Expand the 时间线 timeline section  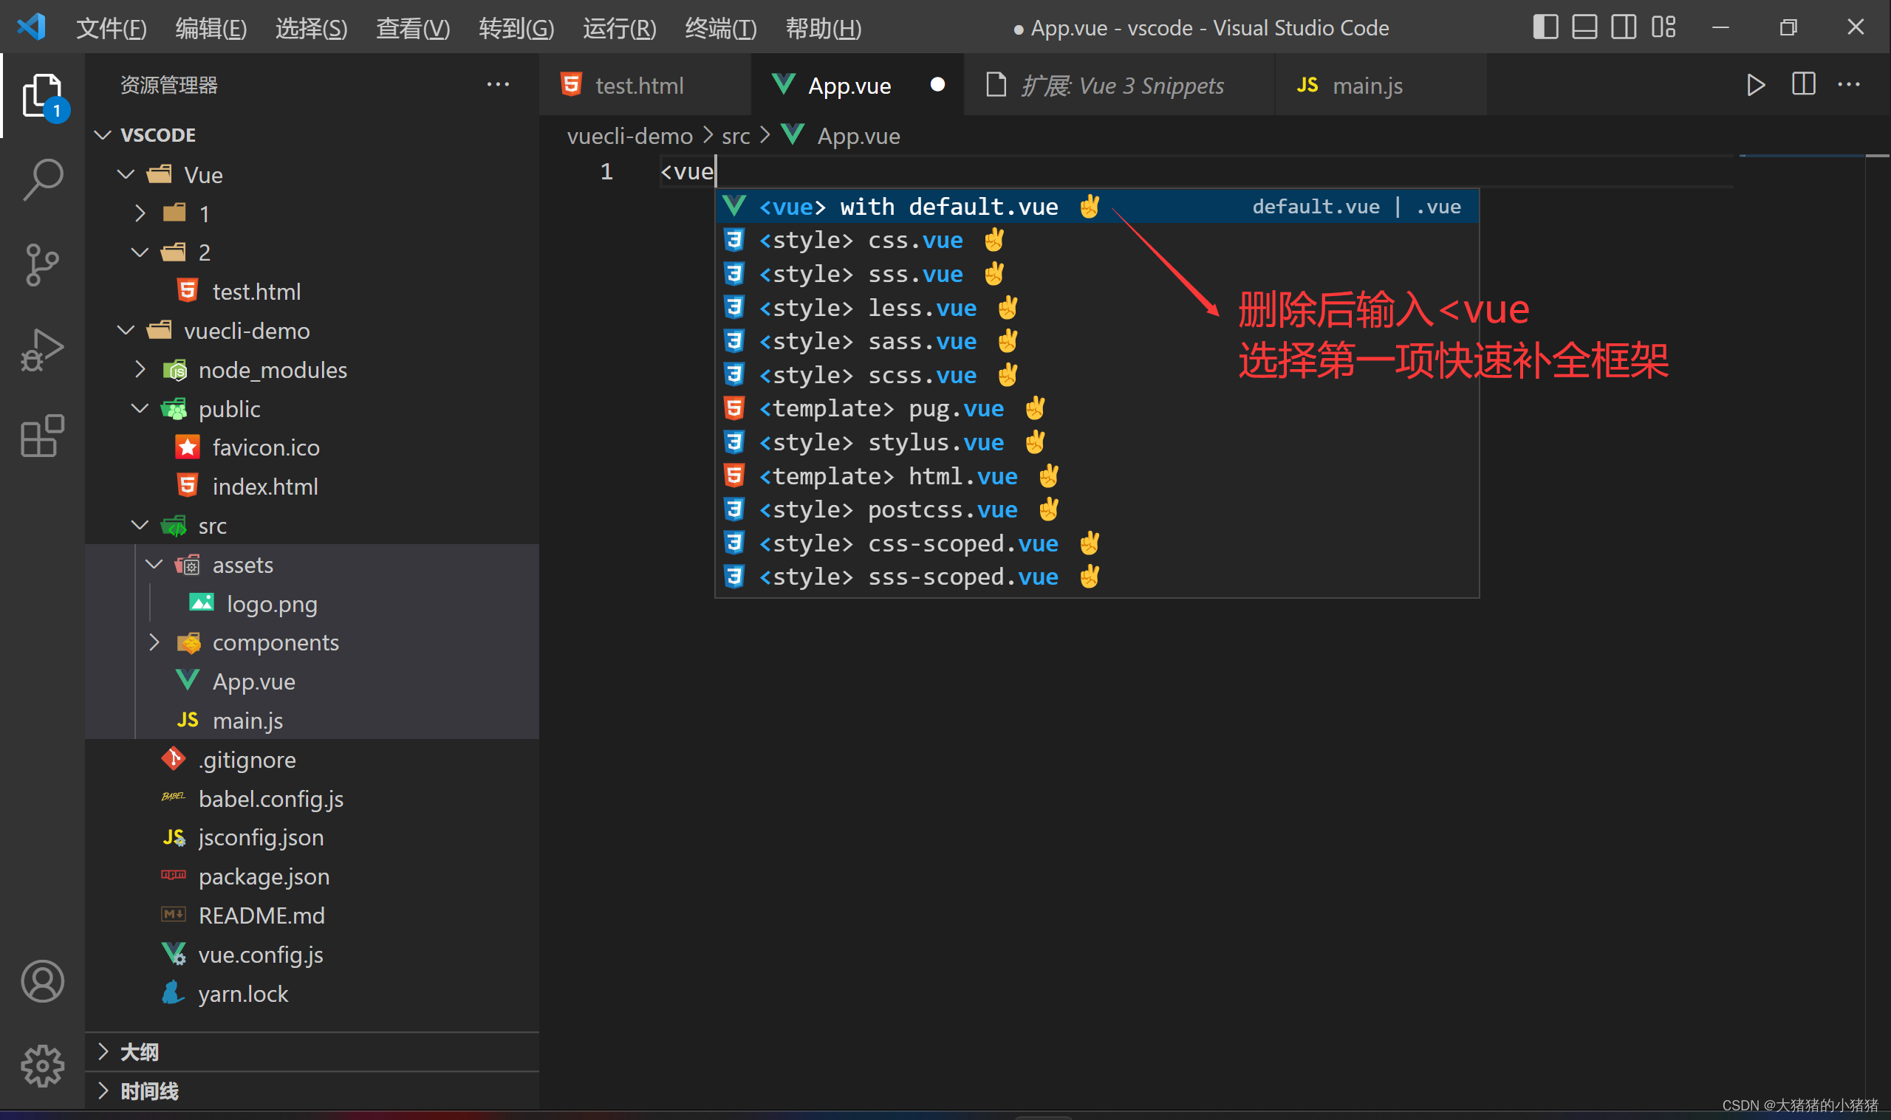[103, 1090]
